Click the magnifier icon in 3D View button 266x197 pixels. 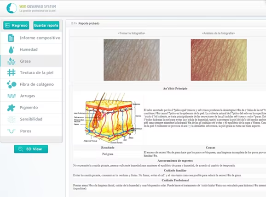coord(21,149)
